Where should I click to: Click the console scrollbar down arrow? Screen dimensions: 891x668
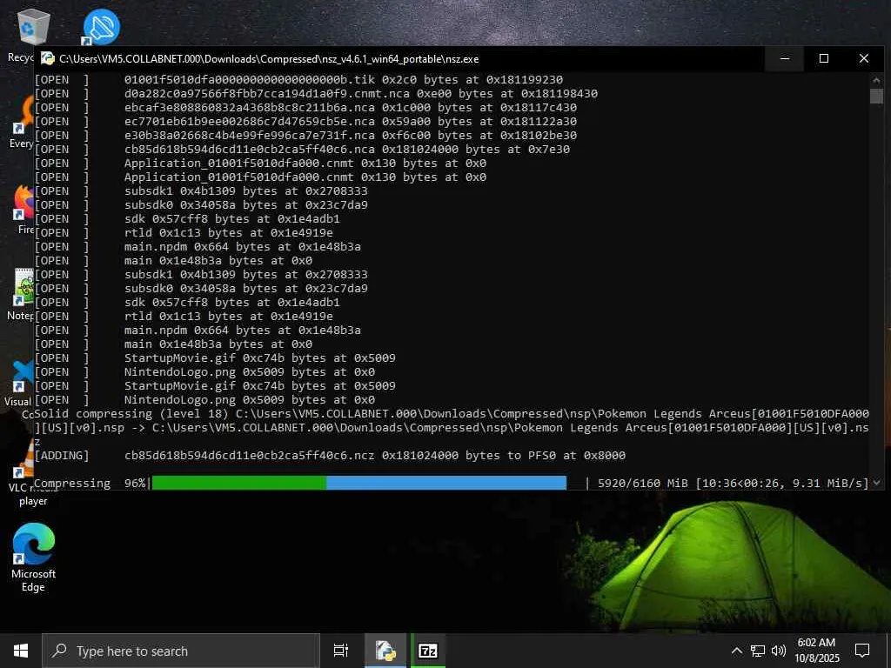[876, 483]
